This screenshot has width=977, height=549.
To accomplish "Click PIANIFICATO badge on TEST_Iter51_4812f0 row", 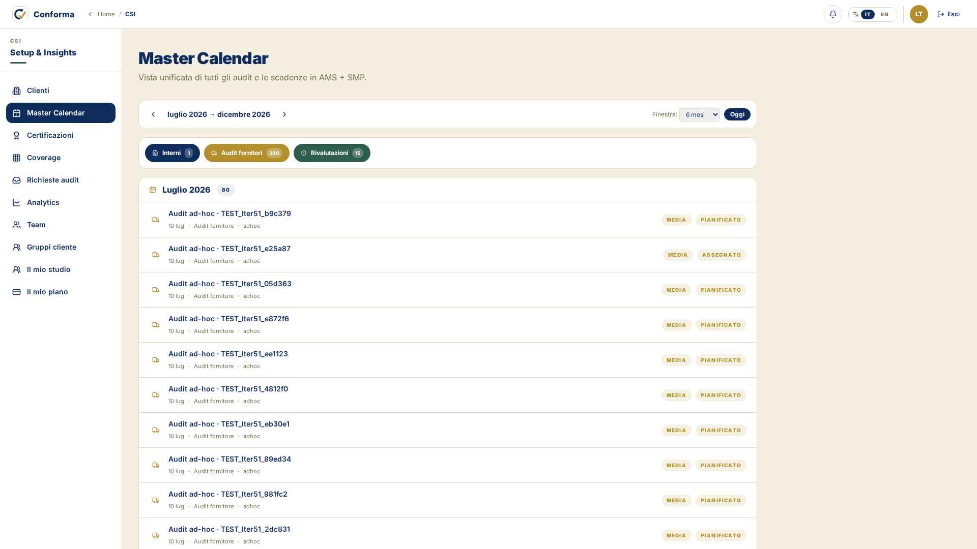I will pyautogui.click(x=721, y=395).
